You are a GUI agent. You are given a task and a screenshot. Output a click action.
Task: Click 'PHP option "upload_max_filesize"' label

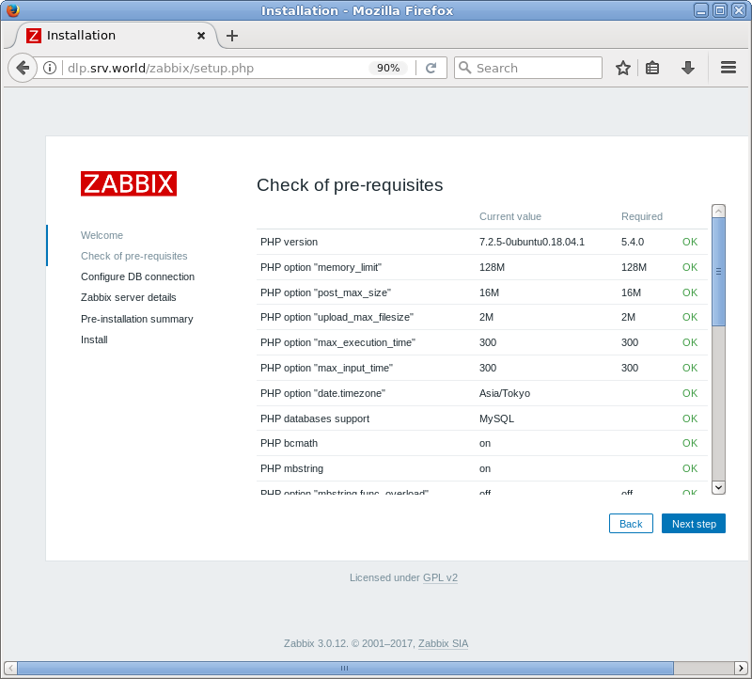(x=337, y=317)
